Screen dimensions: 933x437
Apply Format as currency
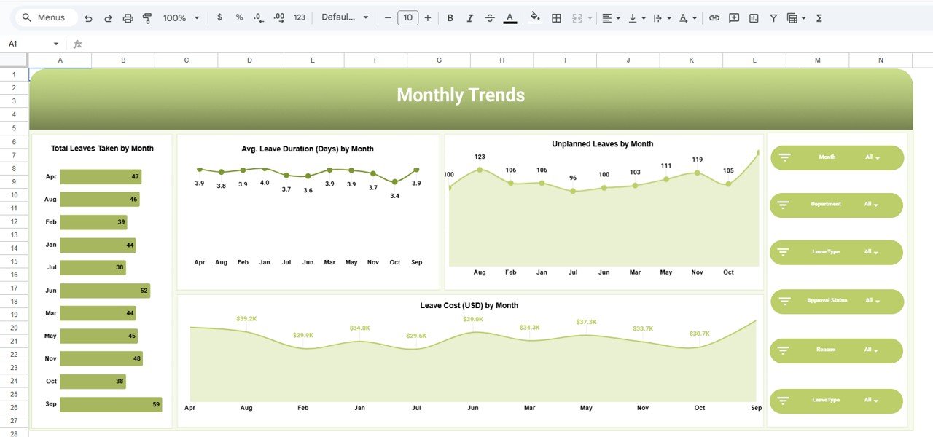(x=219, y=17)
